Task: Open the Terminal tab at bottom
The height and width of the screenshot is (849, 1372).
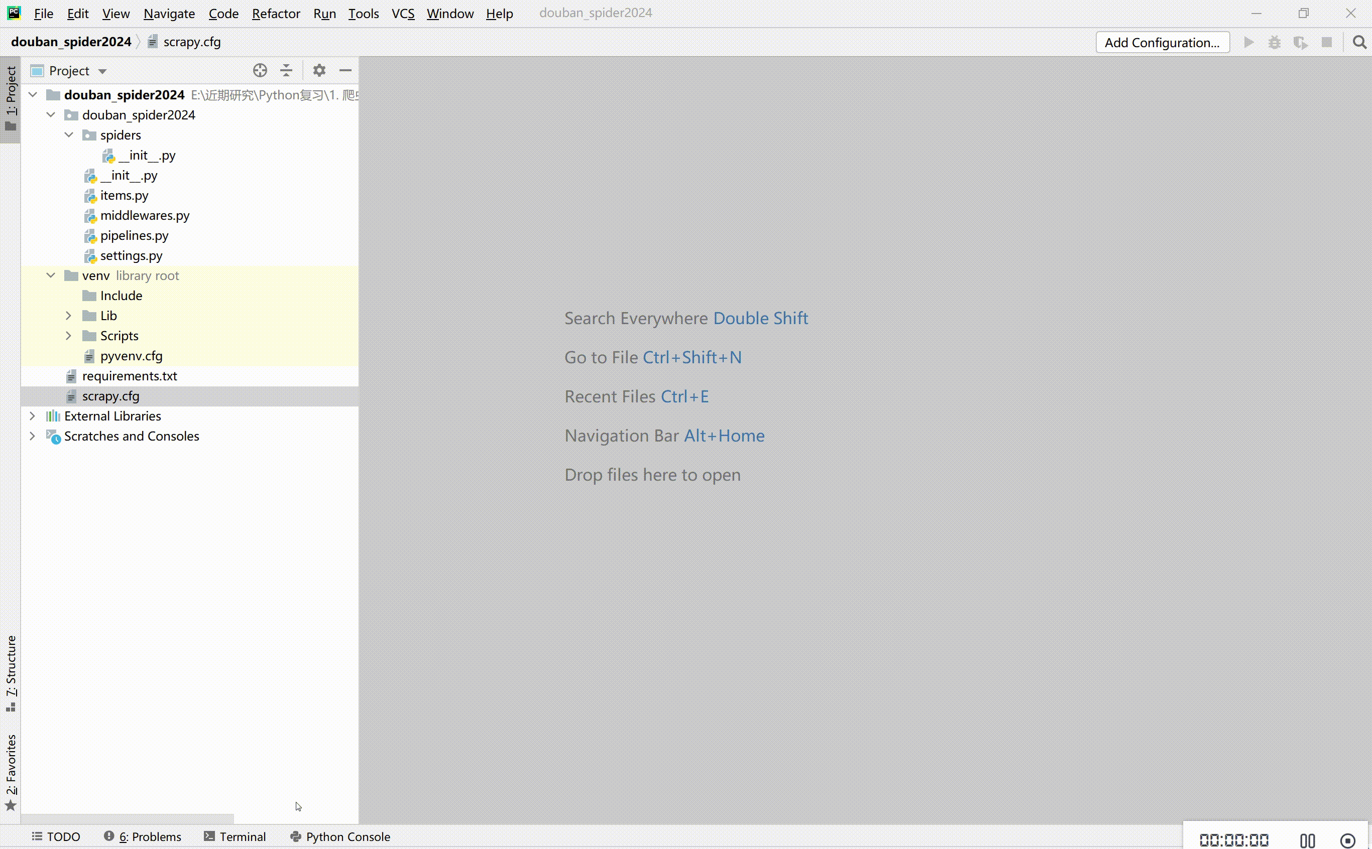Action: tap(235, 836)
